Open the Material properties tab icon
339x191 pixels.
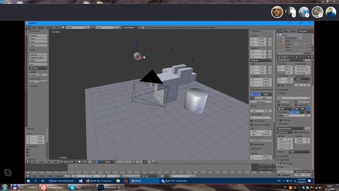(308, 57)
